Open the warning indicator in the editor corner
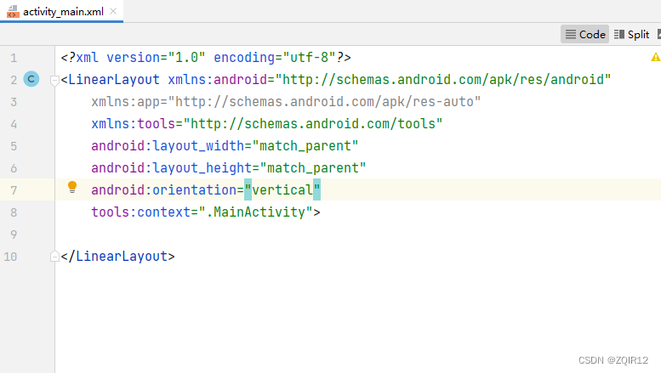Image resolution: width=661 pixels, height=373 pixels. [656, 57]
